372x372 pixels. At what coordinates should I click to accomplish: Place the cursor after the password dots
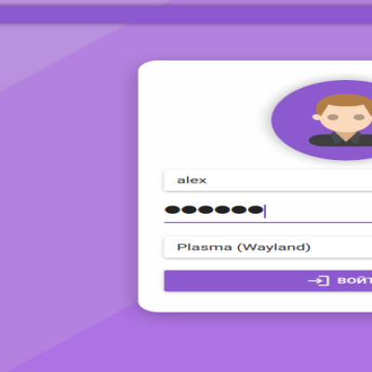265,211
